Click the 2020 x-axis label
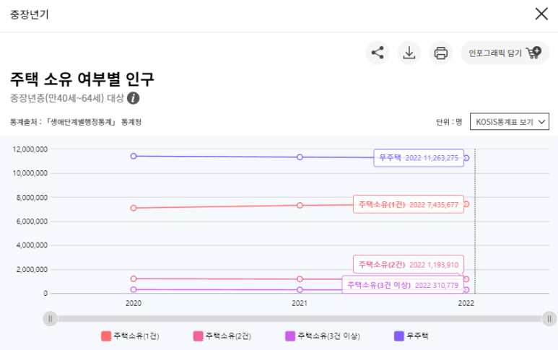The image size is (558, 350). pyautogui.click(x=134, y=303)
